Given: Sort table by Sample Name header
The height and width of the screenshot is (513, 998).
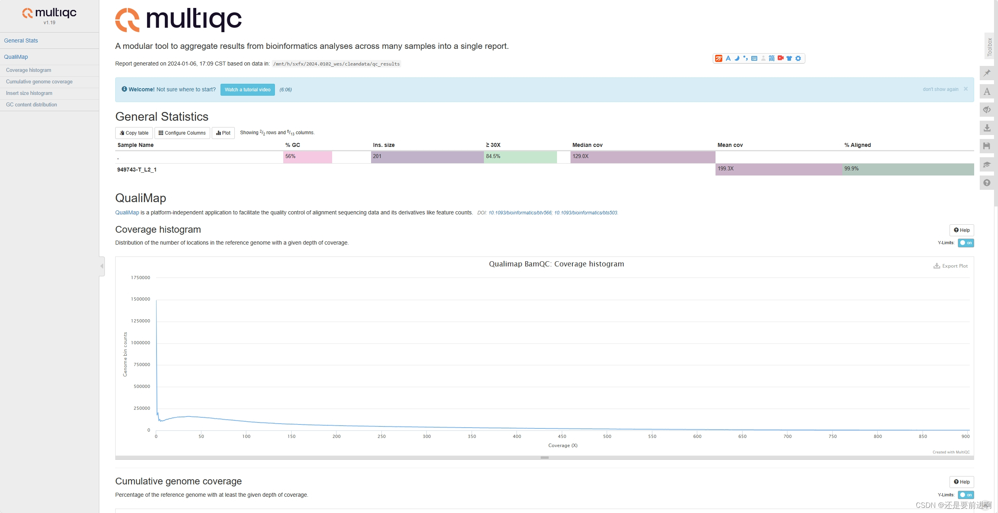Looking at the screenshot, I should tap(135, 145).
